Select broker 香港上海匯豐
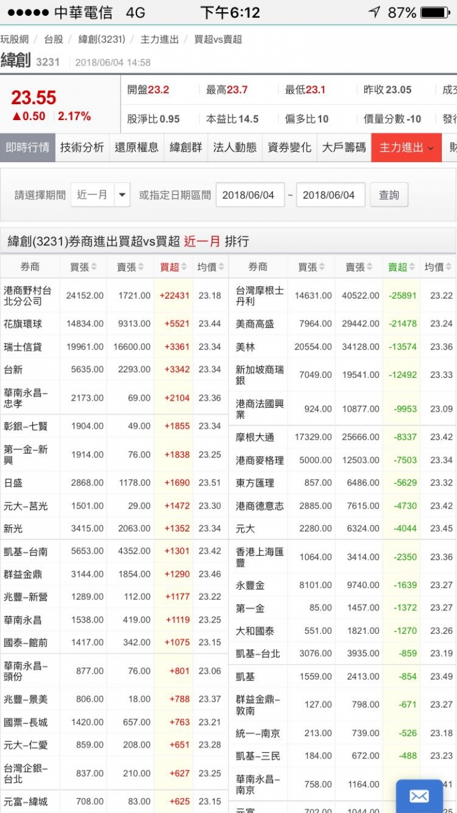This screenshot has height=813, width=457. tap(260, 557)
